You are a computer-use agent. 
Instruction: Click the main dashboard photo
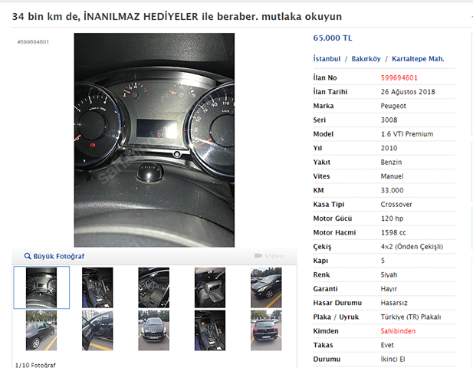(x=154, y=140)
